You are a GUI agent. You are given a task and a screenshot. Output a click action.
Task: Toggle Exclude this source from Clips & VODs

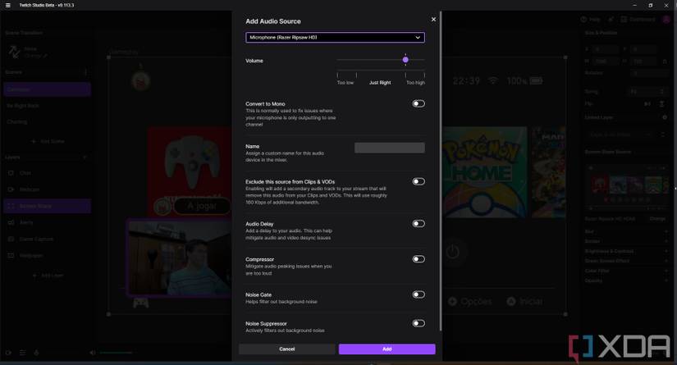pyautogui.click(x=419, y=181)
